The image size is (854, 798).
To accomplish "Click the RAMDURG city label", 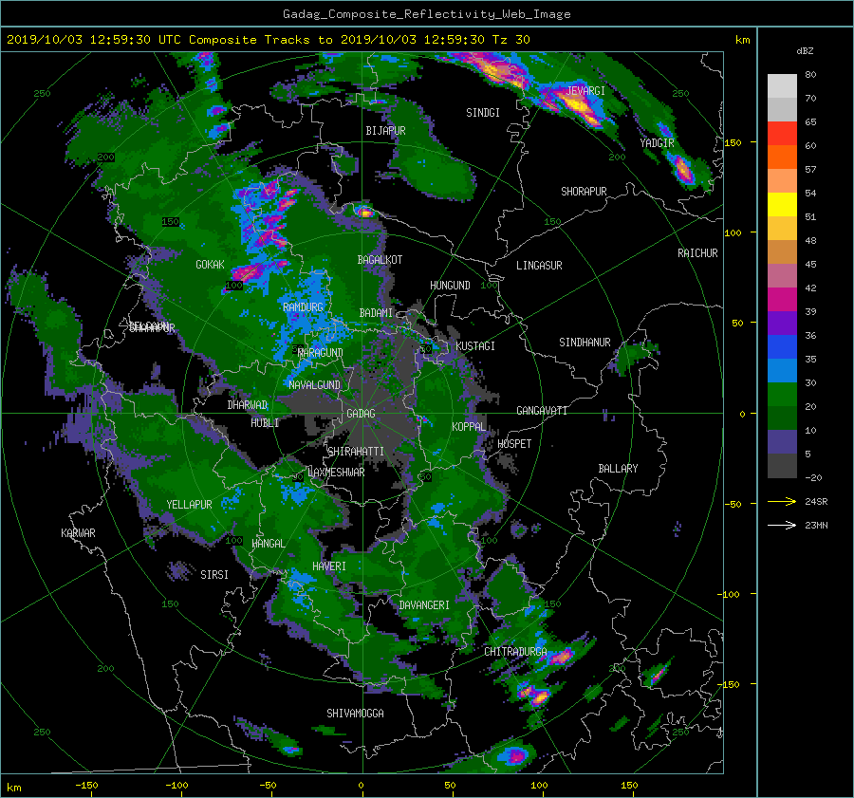I will [x=303, y=306].
